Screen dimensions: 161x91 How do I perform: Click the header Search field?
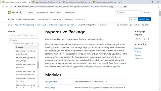pos(128,12)
